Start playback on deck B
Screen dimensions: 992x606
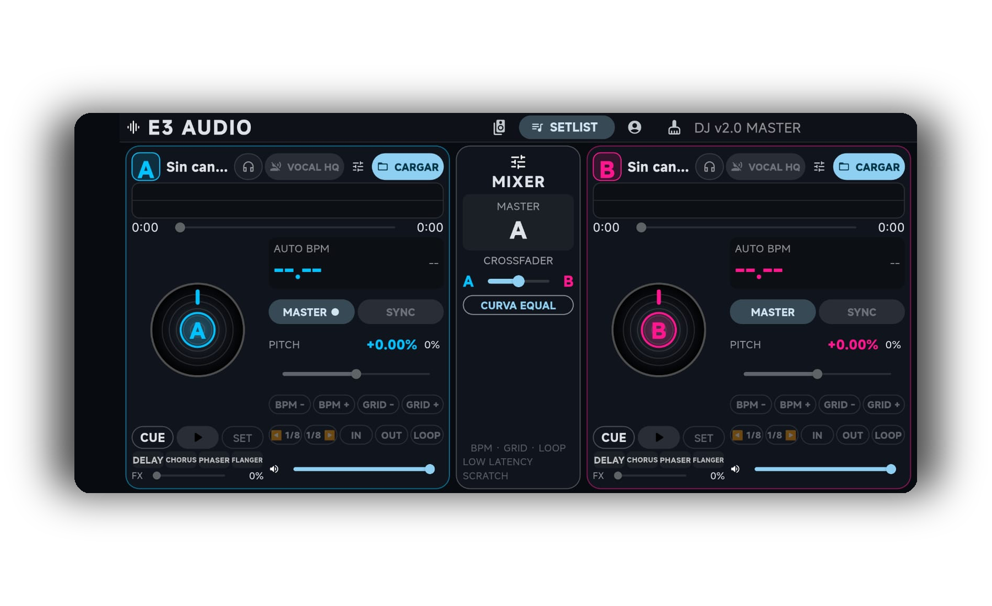point(659,437)
